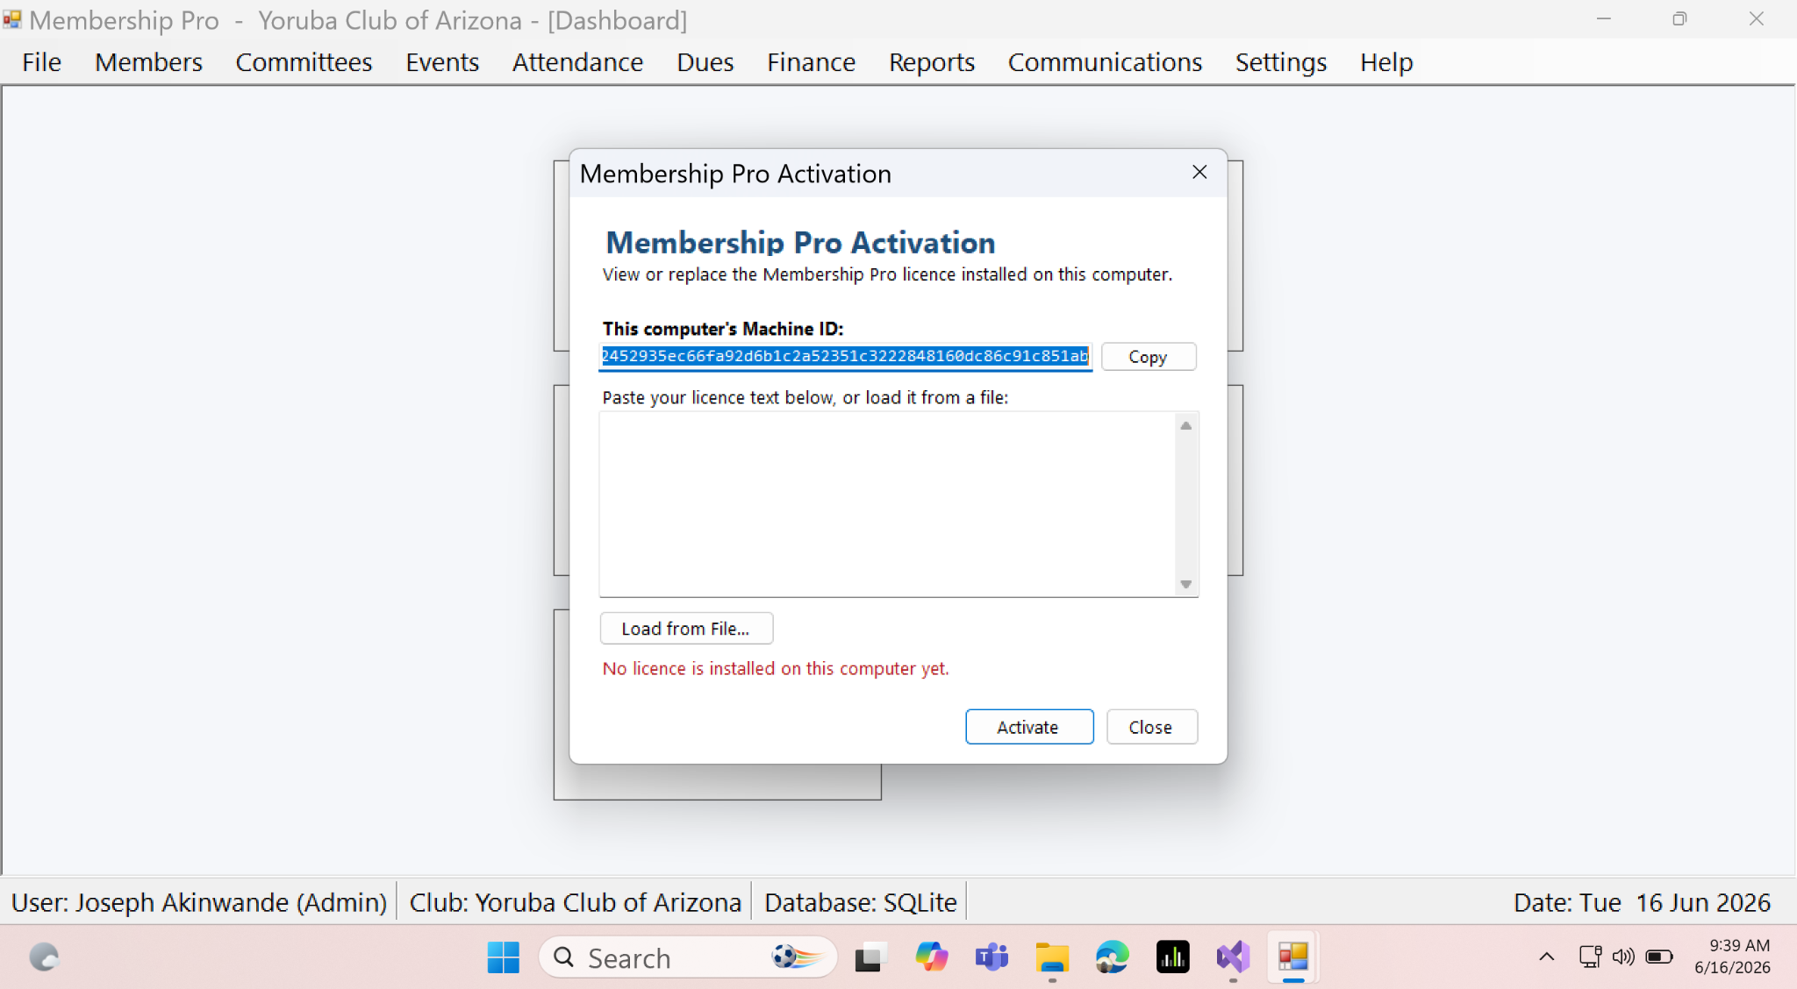Click Membership Pro taskbar icon
The image size is (1797, 989).
(1292, 957)
